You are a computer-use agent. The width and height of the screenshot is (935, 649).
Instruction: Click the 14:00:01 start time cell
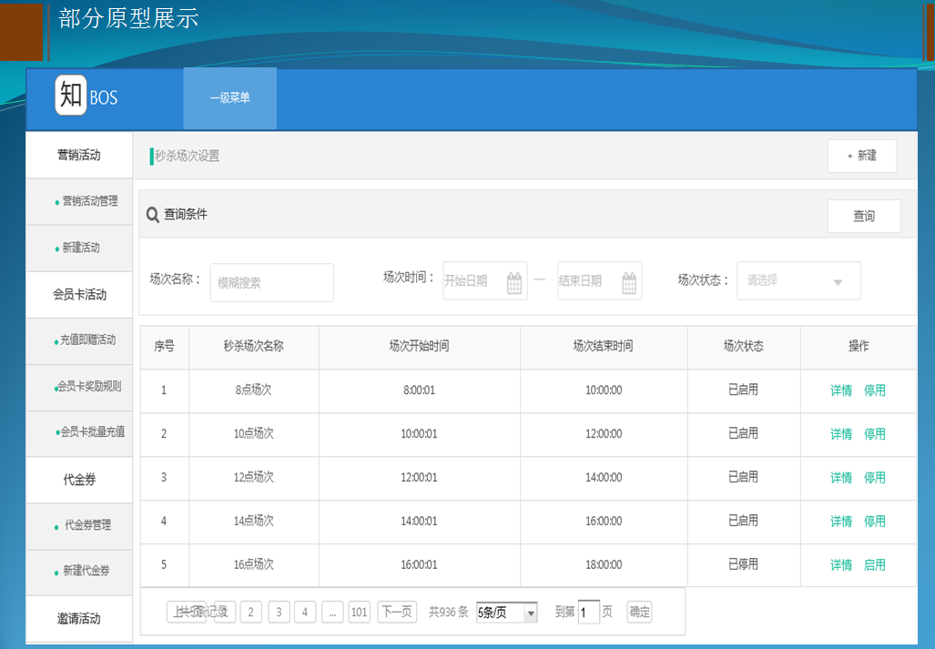pyautogui.click(x=419, y=522)
